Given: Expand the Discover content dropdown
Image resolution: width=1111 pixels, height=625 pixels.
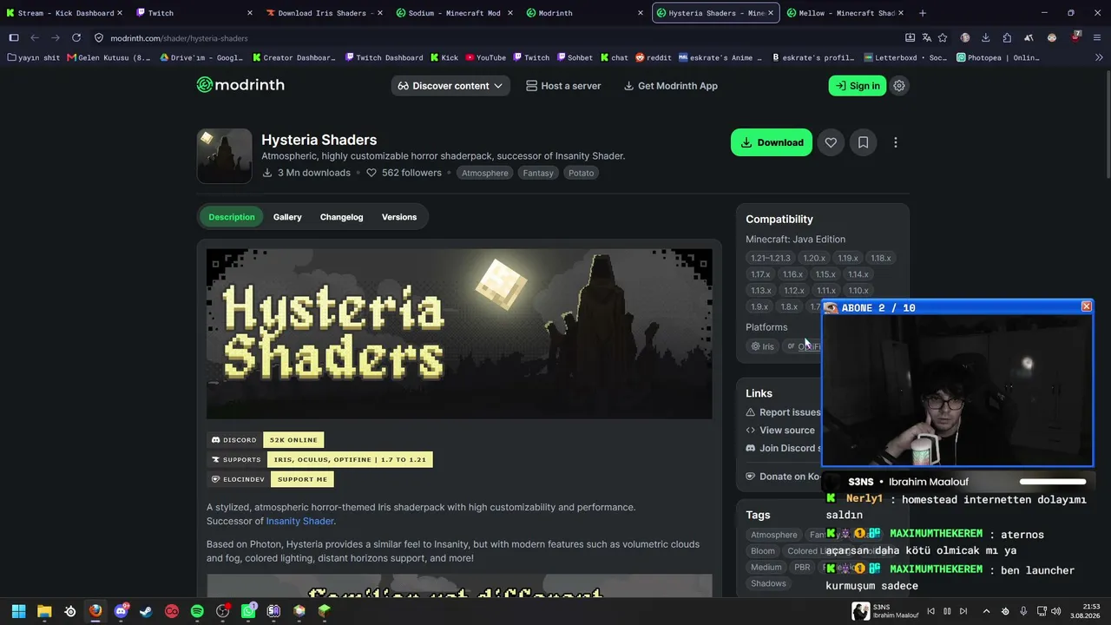Looking at the screenshot, I should pyautogui.click(x=450, y=86).
